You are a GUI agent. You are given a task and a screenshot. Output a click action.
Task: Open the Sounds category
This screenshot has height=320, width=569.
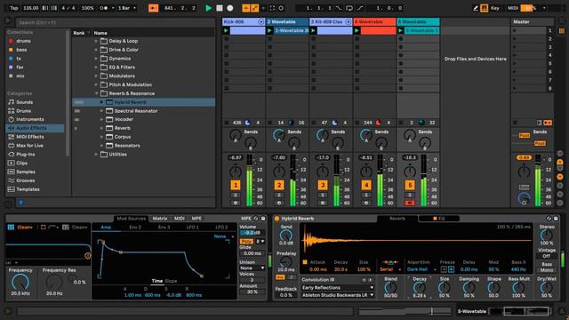pos(24,102)
